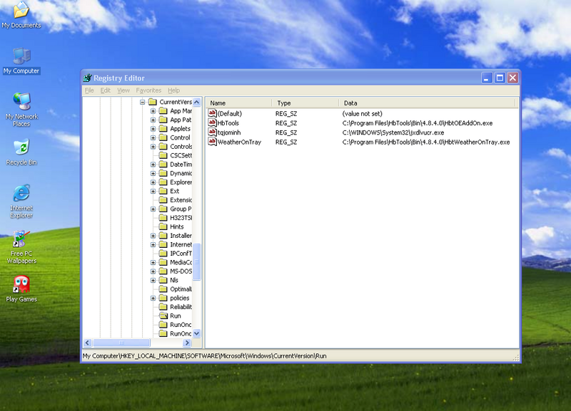Click the Type column header
Screen dimensions: 571x411
pos(305,103)
